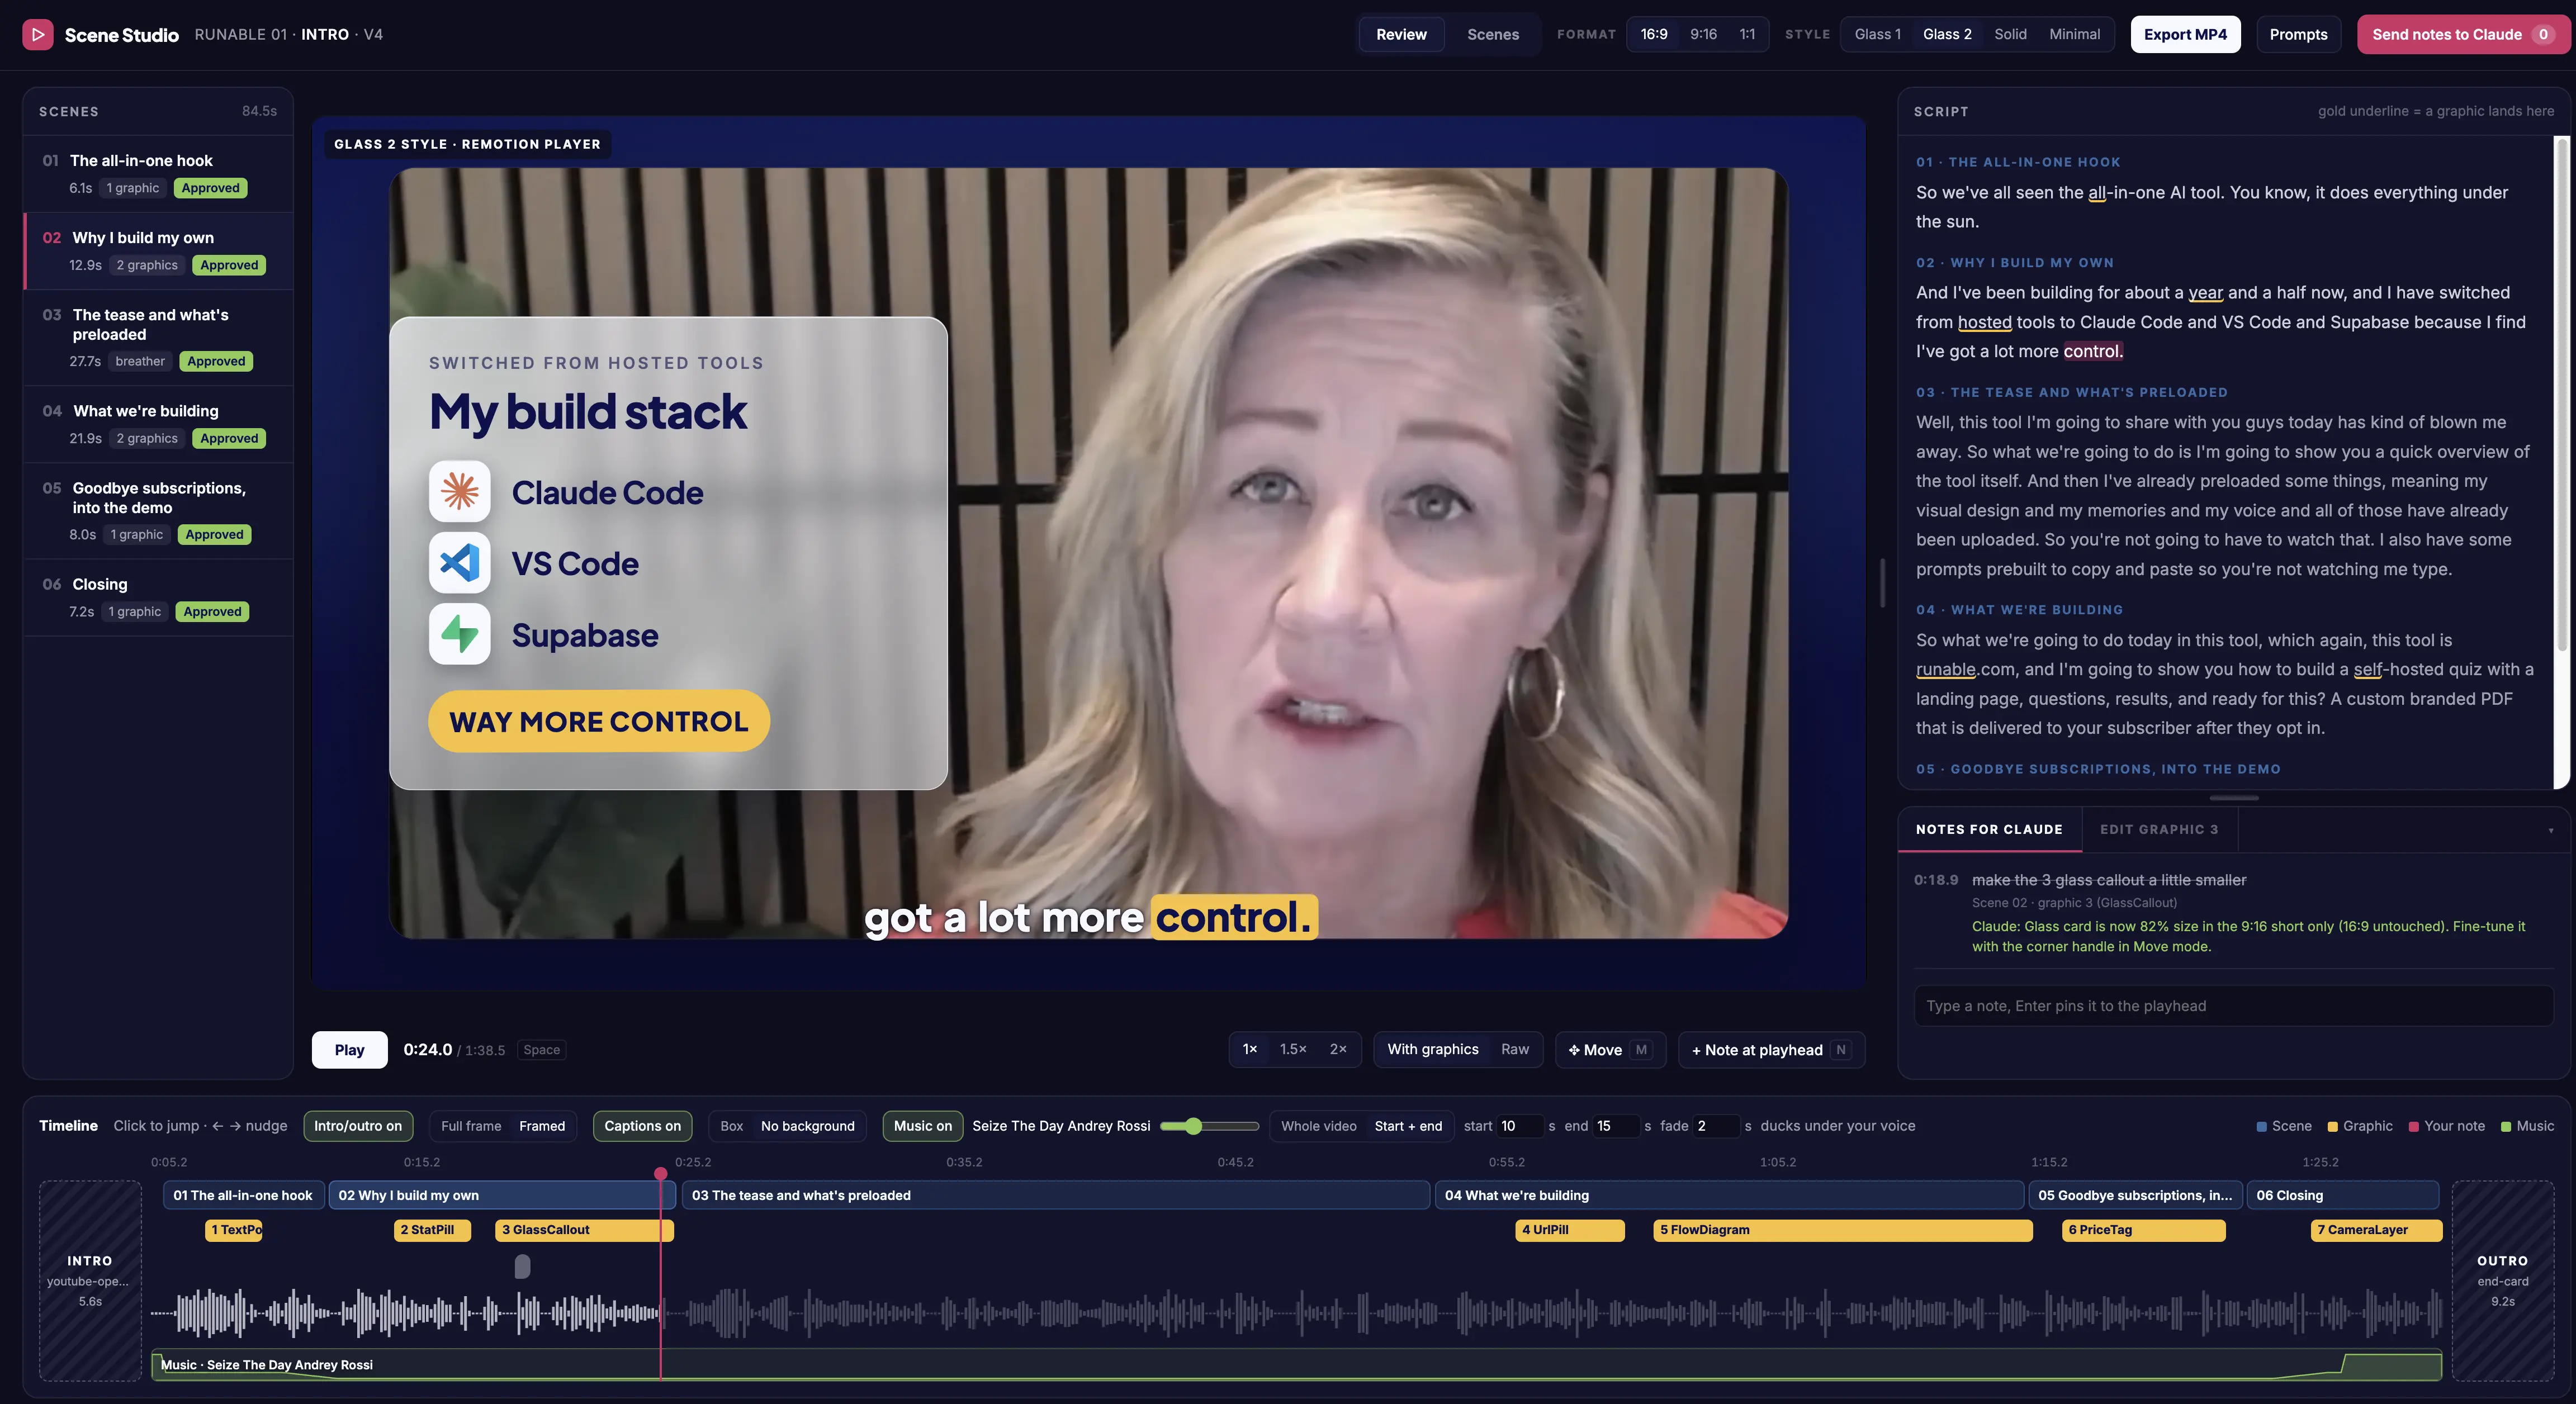Screen dimensions: 2576x1404
Task: Jump to 03 The tease timeline scene
Action: [1055, 1195]
